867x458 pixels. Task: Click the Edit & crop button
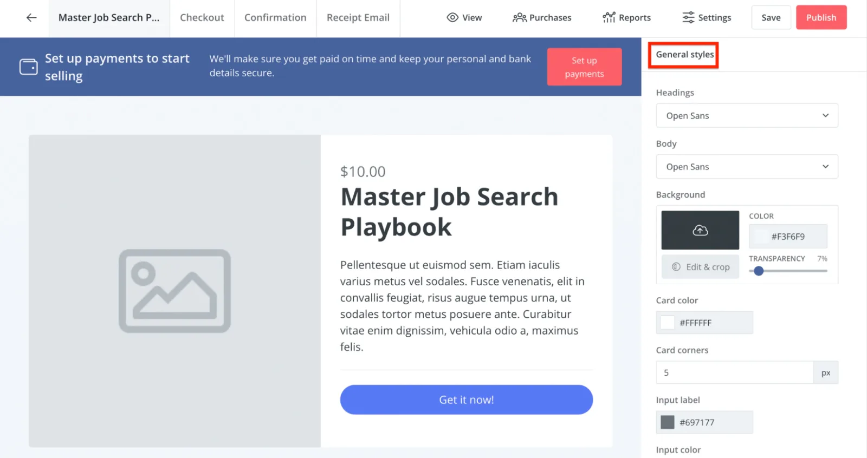(x=700, y=267)
